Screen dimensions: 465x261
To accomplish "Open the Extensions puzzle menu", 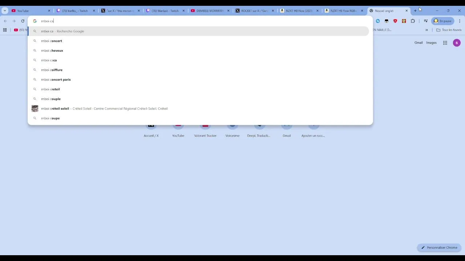I will point(413,21).
